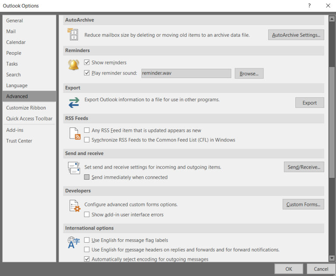336x276 pixels.
Task: Check Use English for message headers on replies
Action: [x=87, y=249]
